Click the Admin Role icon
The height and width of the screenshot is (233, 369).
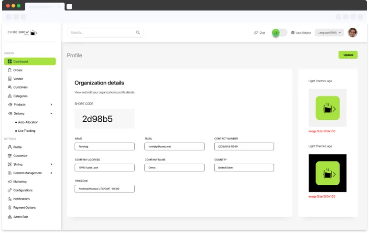(10, 217)
